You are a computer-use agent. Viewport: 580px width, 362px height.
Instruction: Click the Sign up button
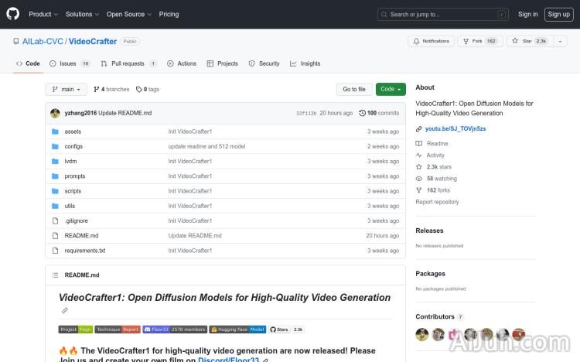(558, 14)
